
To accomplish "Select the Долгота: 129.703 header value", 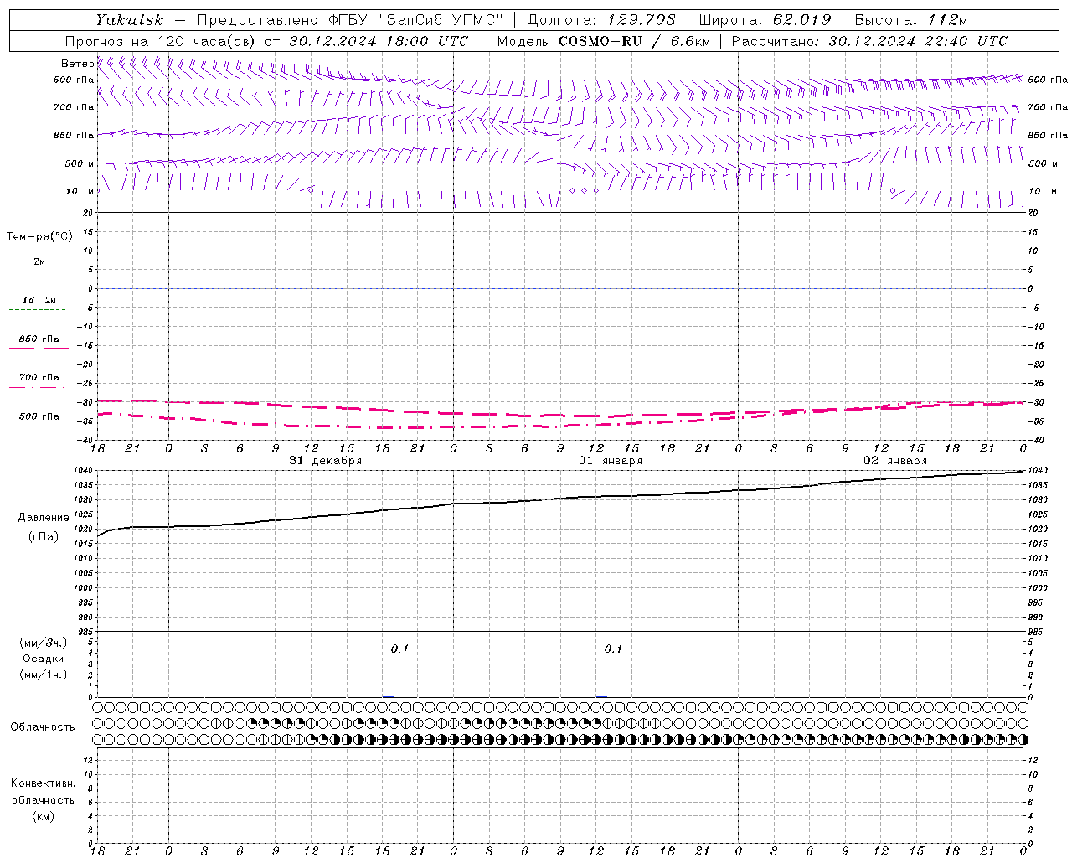I will [601, 20].
